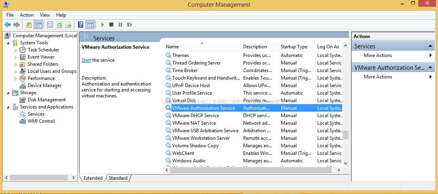Viewport: 438px width, 194px height.
Task: Click console tree horizontal scrollbar right arrow
Action: (x=74, y=177)
